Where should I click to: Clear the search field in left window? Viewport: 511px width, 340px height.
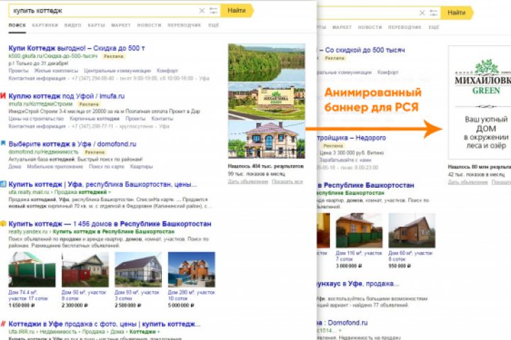tap(202, 11)
